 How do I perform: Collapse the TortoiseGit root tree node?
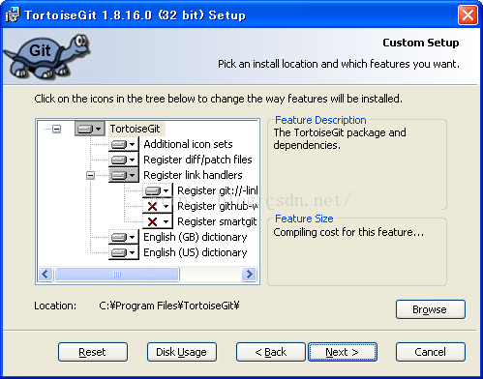[x=57, y=130]
